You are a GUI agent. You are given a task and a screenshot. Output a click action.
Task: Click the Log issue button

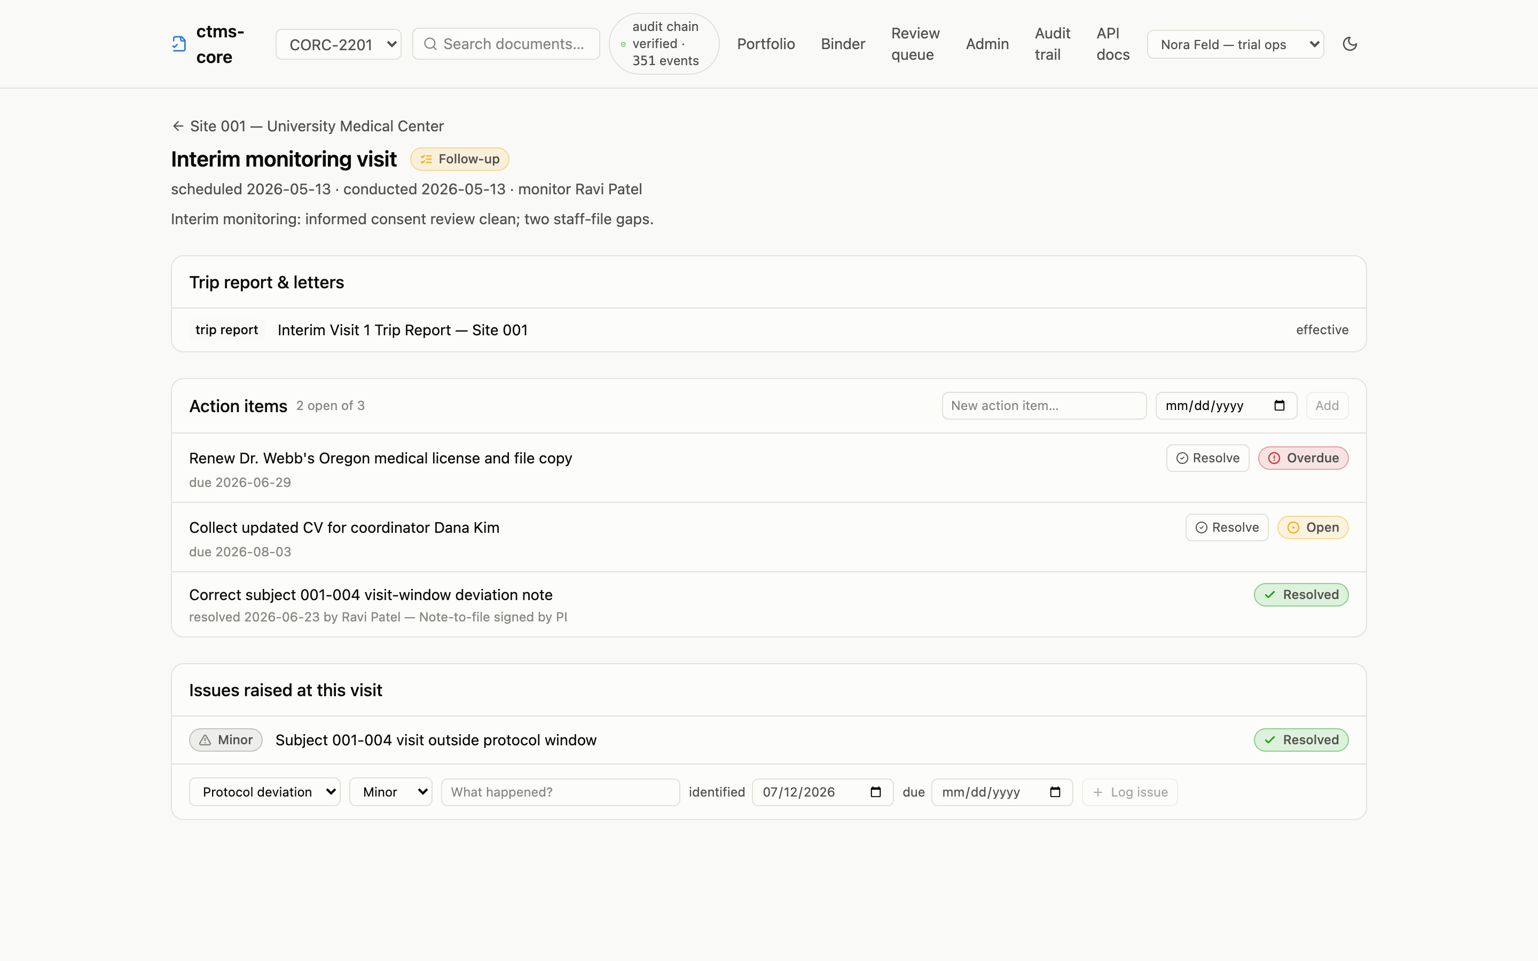coord(1129,792)
